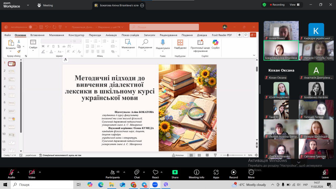The image size is (336, 189).
Task: Open the Файл menu tab
Action: click(x=7, y=35)
